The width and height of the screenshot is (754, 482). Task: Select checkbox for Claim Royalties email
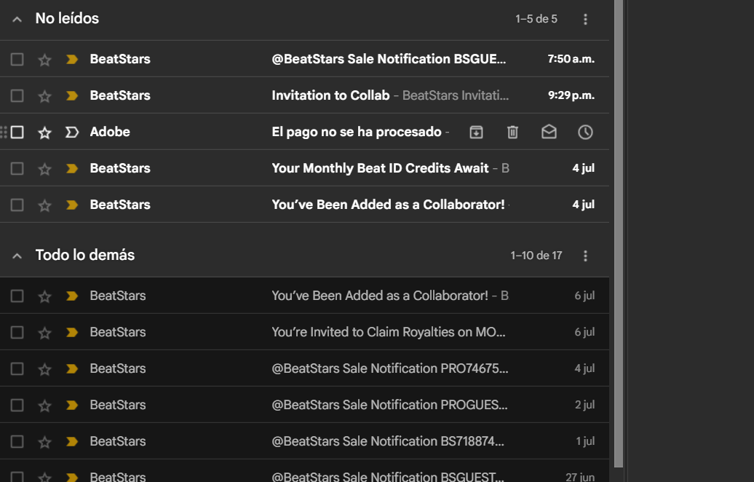[17, 333]
